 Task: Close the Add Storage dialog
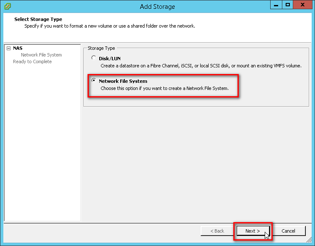pos(302,5)
